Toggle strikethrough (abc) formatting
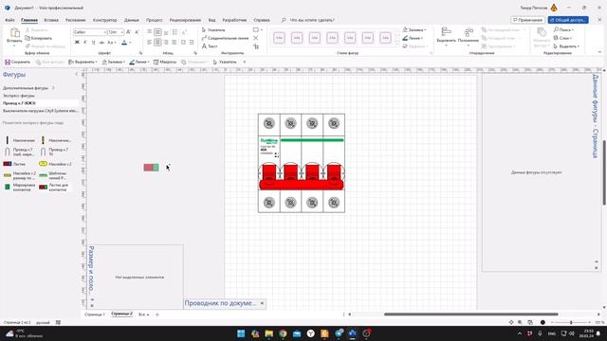Image resolution: width=607 pixels, height=341 pixels. (x=101, y=43)
